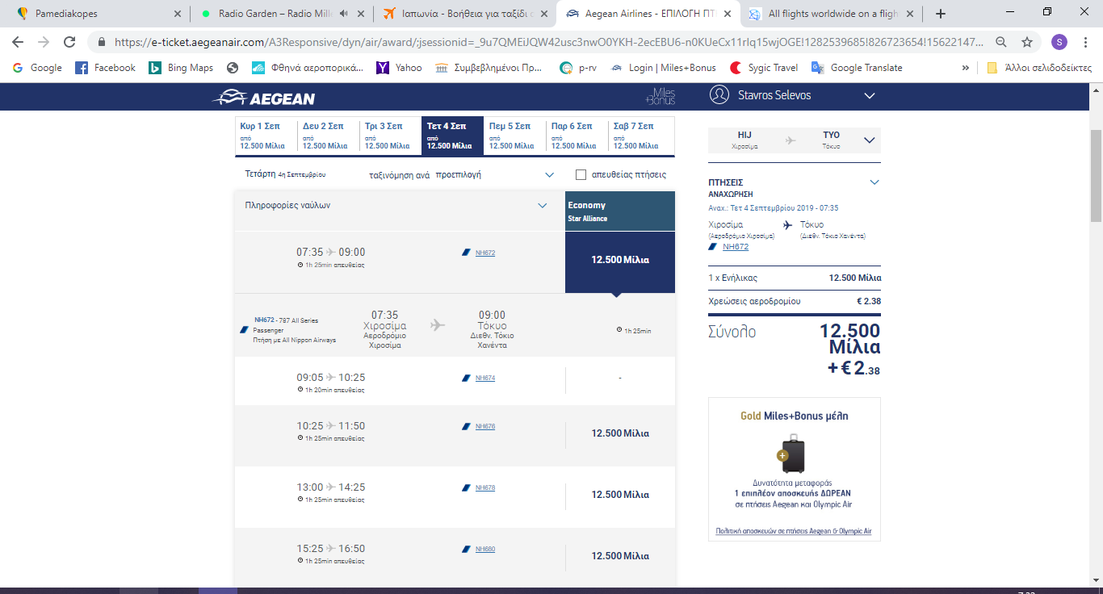The image size is (1103, 594).
Task: Click the Miles Bonus logo in header
Action: pyautogui.click(x=661, y=96)
